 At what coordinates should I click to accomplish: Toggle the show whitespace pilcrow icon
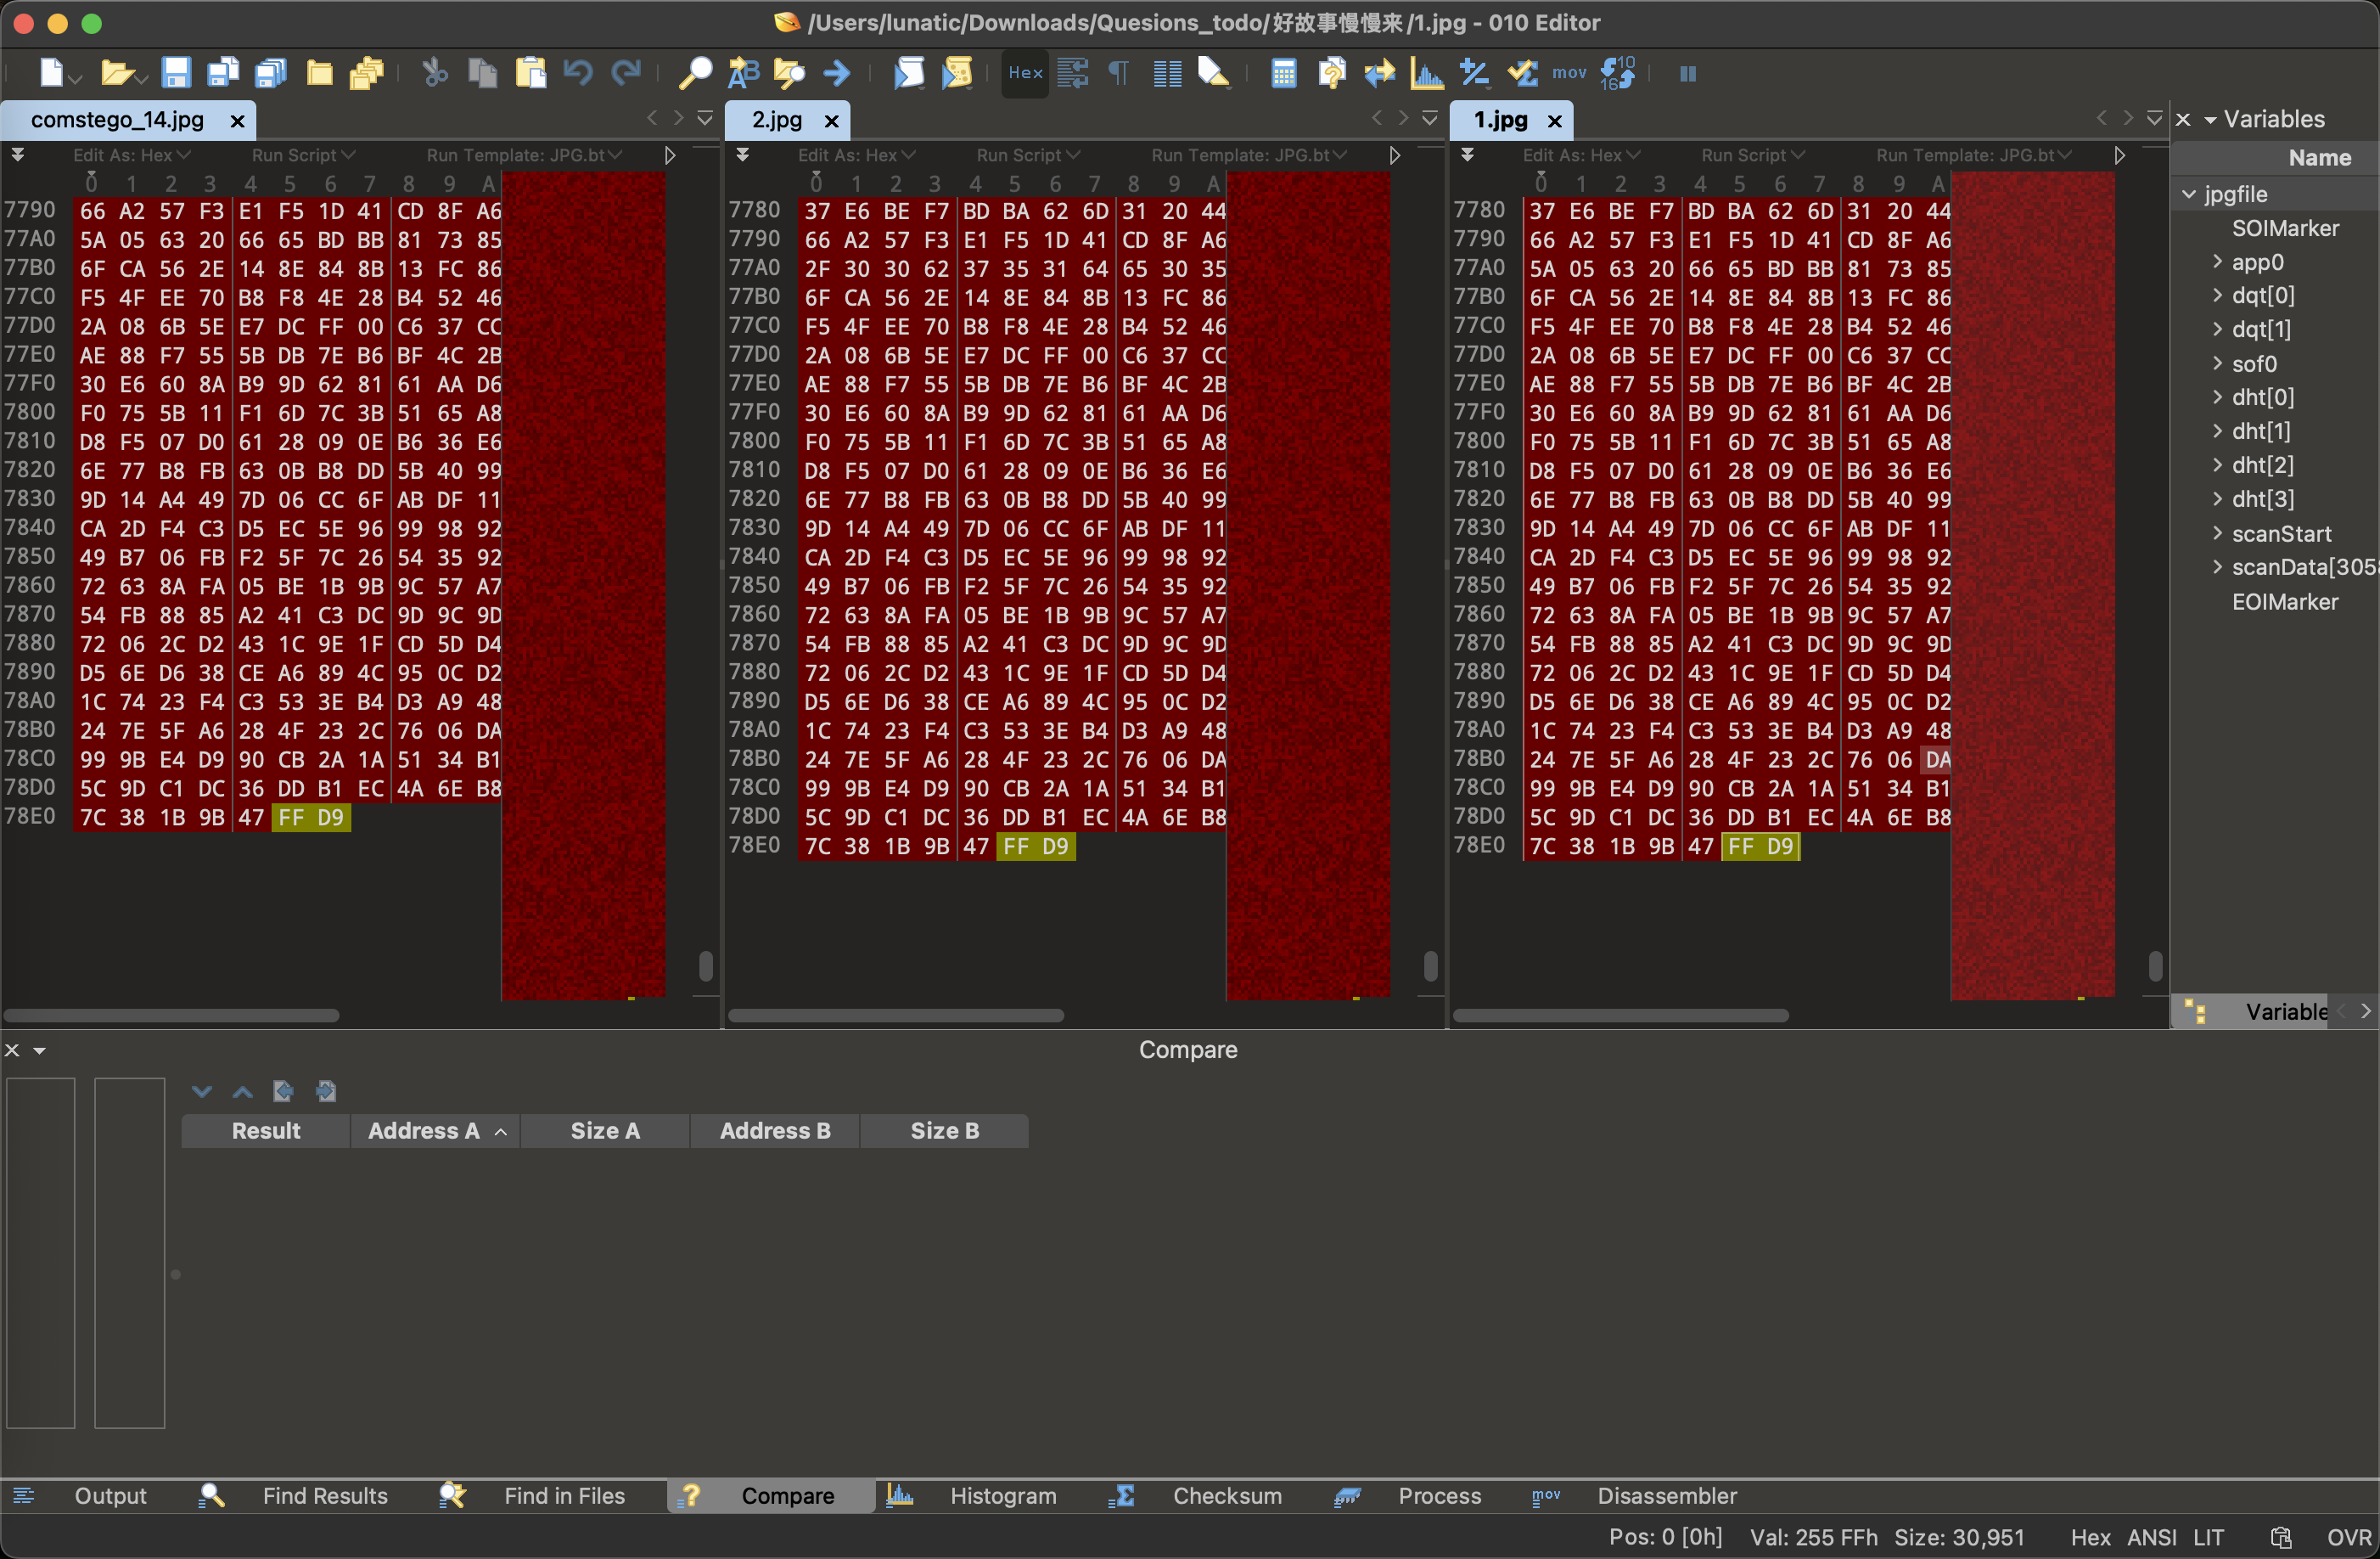point(1119,73)
